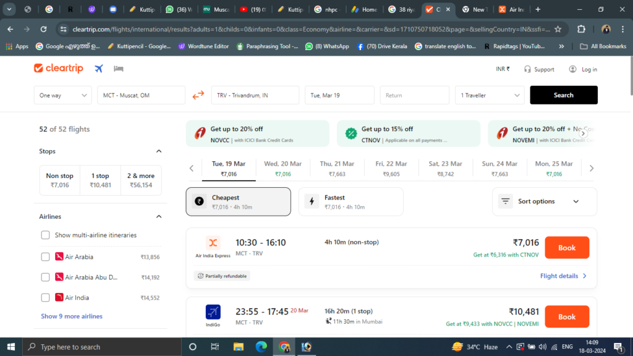Tick the Air Arabia airline checkbox

[45, 256]
